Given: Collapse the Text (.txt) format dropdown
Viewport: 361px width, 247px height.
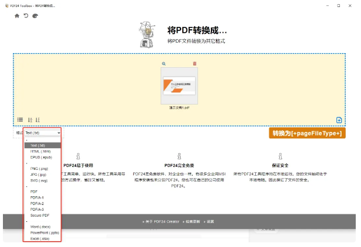Looking at the screenshot, I should (42, 133).
